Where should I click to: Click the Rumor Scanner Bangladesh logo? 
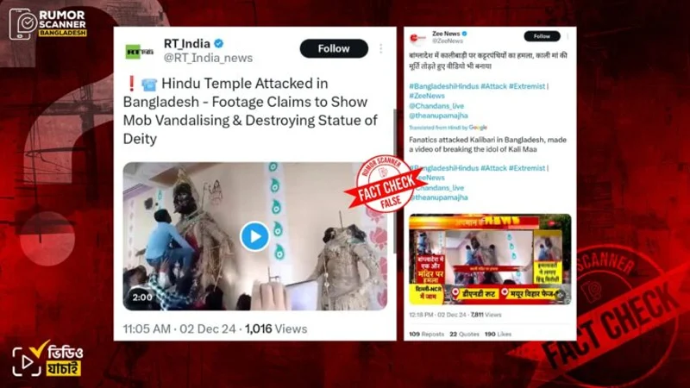coord(47,24)
